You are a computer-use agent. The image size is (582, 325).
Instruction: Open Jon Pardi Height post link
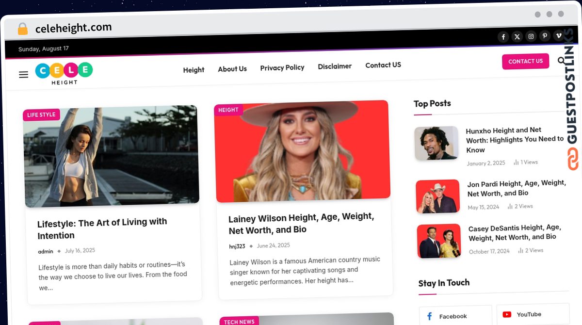(x=517, y=188)
